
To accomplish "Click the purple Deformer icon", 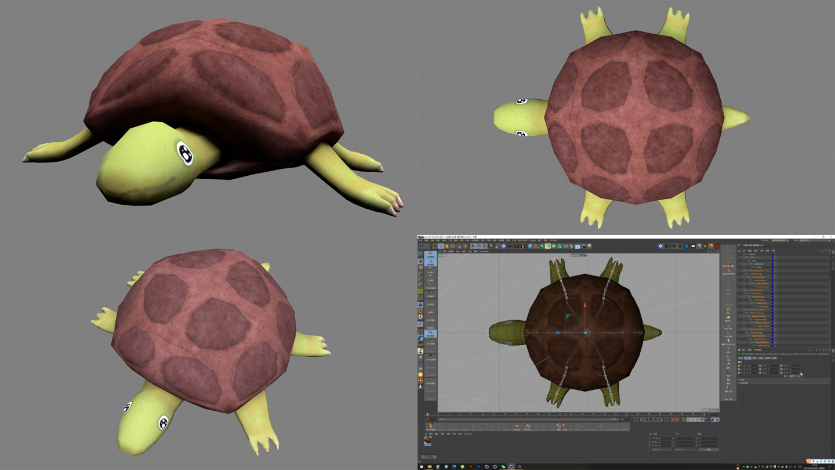I will coord(571,246).
